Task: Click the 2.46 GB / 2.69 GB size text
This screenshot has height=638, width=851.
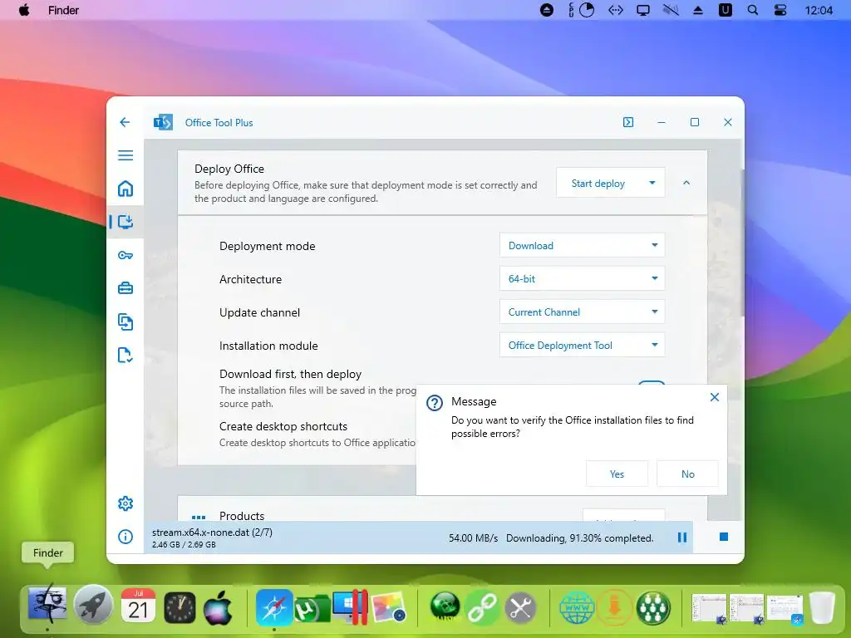Action: 184,544
